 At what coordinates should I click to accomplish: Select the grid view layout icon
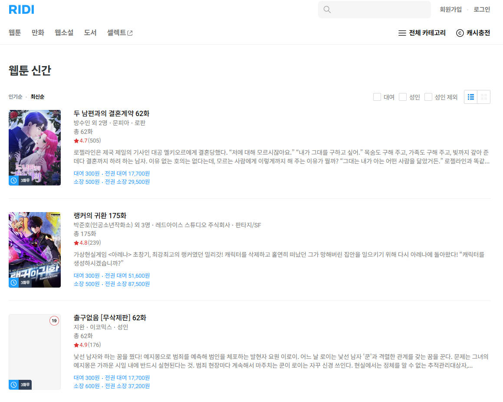click(484, 96)
